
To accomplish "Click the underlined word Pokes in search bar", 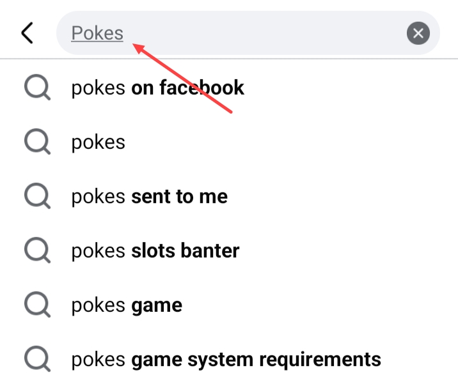I will coord(97,33).
